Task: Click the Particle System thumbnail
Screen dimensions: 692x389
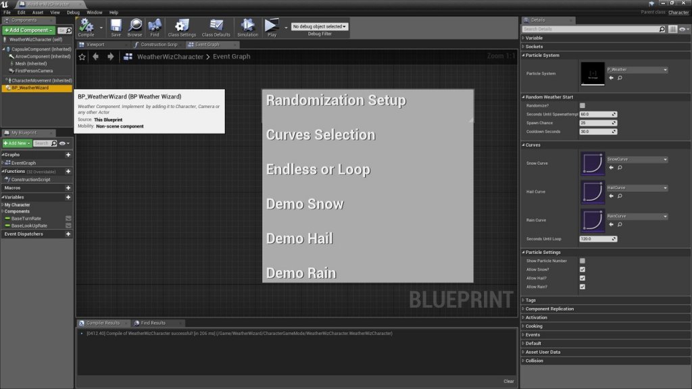Action: pos(592,74)
